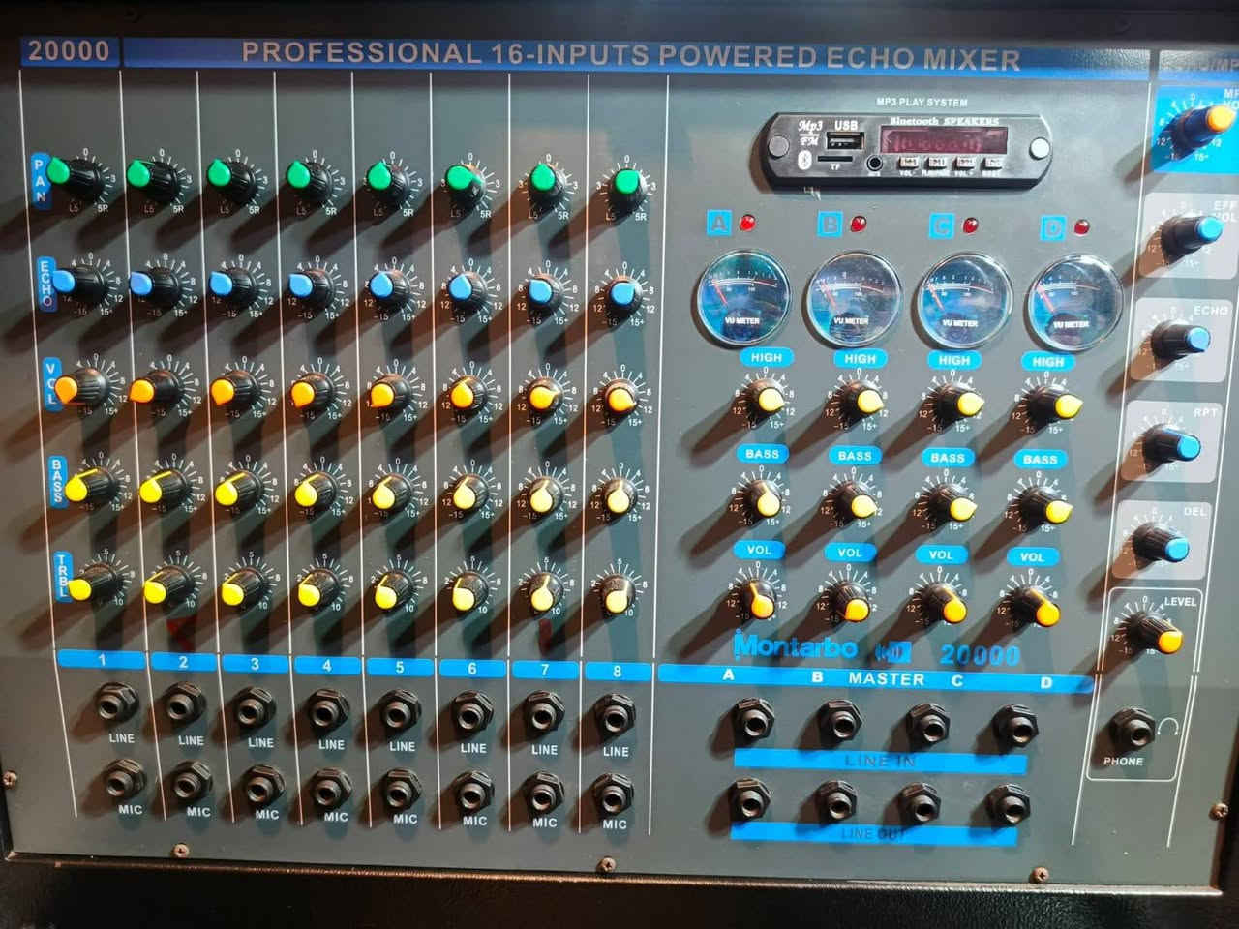Click channel 1 green PAN knob
This screenshot has width=1239, height=929.
click(x=70, y=175)
